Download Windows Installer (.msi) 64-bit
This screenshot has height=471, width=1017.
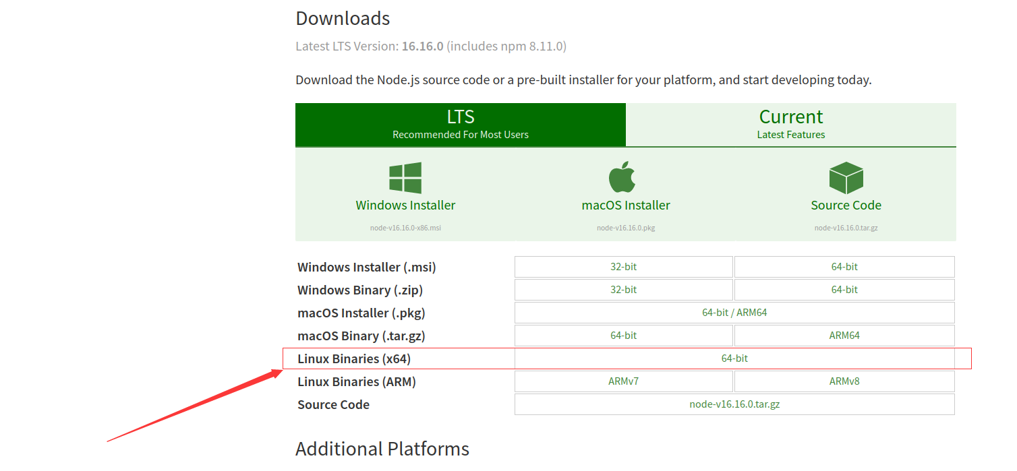[x=844, y=267]
